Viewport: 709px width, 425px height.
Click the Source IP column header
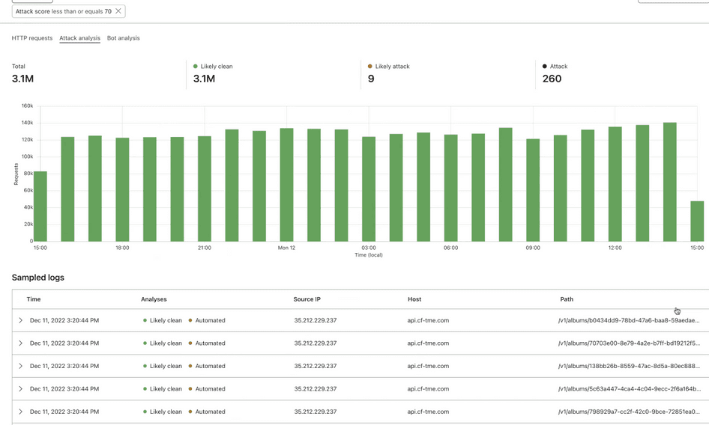point(307,299)
